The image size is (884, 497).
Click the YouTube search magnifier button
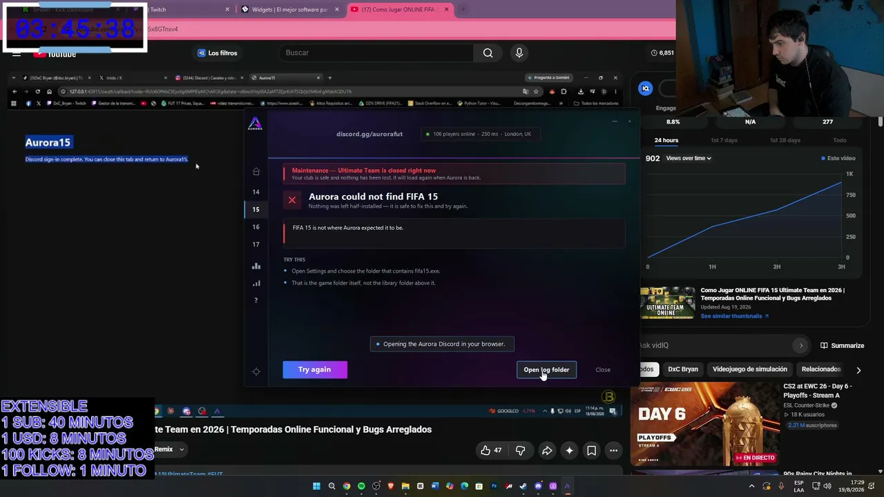(488, 52)
